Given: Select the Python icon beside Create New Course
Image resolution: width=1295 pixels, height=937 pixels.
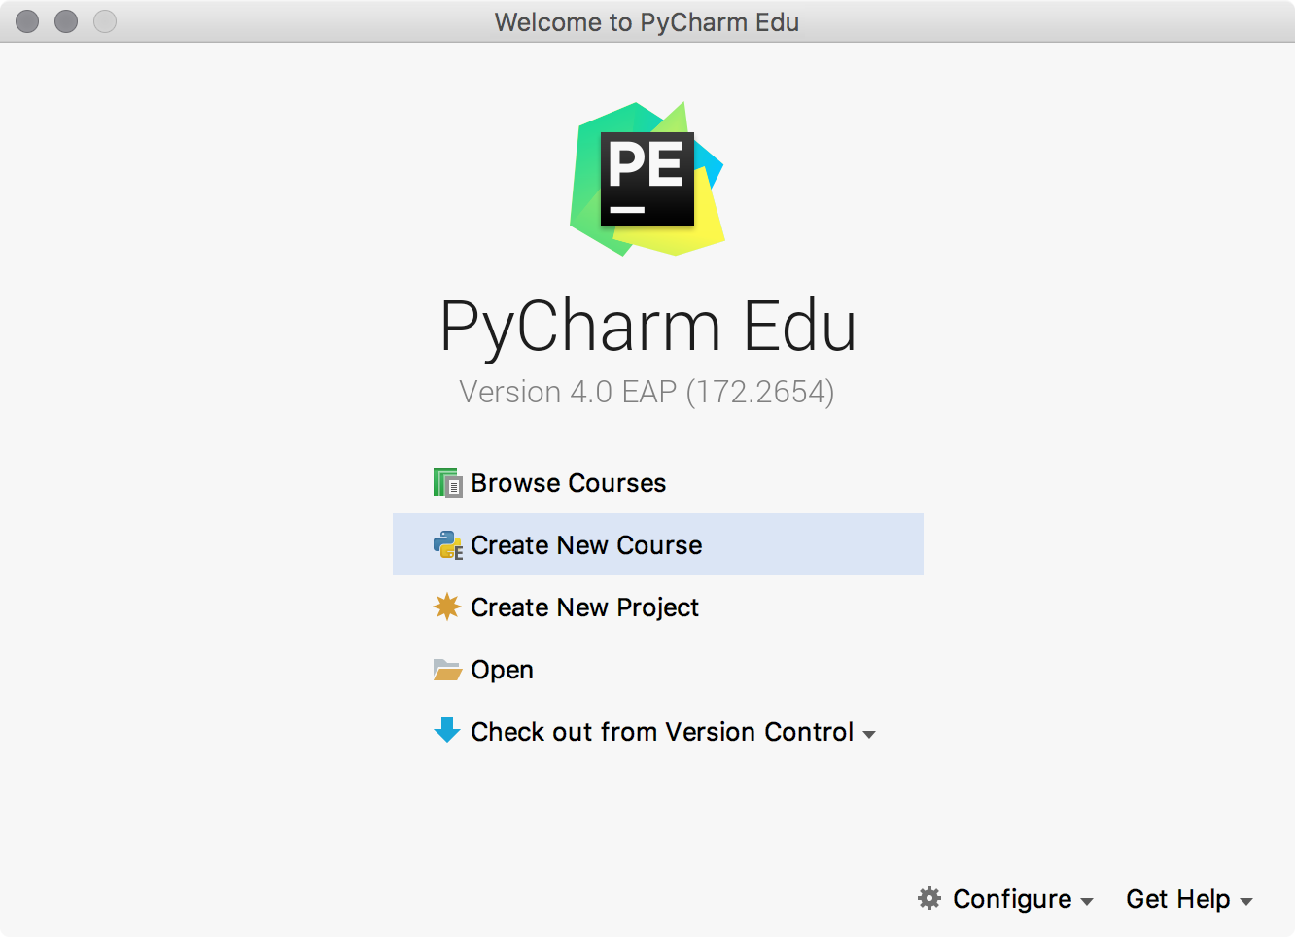Looking at the screenshot, I should click(447, 544).
